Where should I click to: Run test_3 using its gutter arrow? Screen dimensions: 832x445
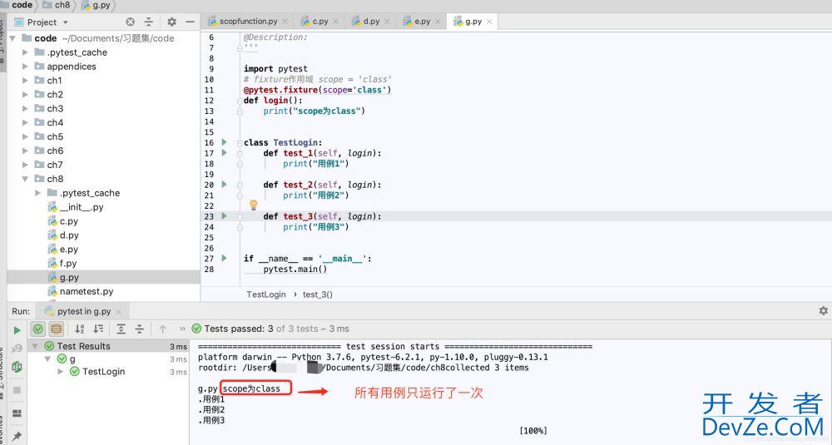[x=224, y=216]
